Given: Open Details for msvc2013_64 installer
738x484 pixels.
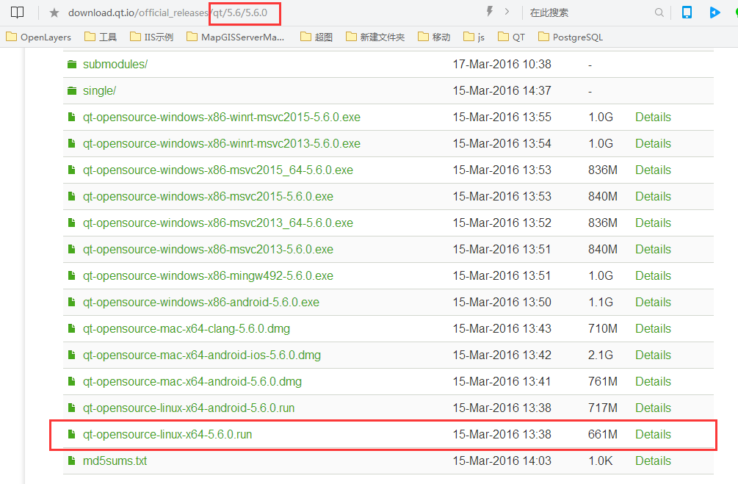Looking at the screenshot, I should pyautogui.click(x=653, y=223).
